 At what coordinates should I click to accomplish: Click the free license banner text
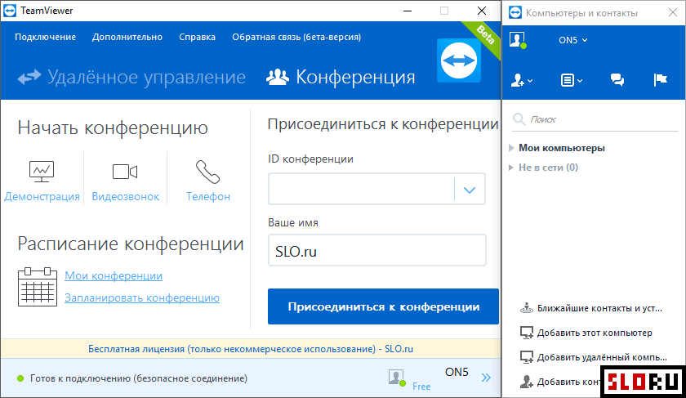(x=251, y=349)
